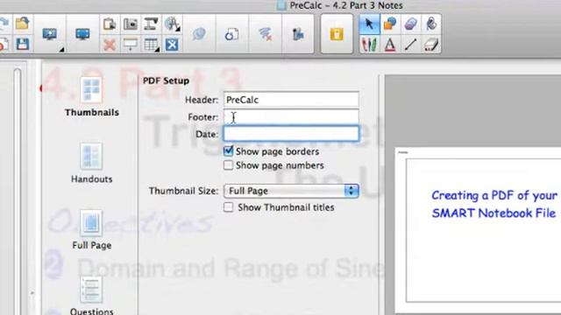
Task: Click the redo arrow icon
Action: (4, 23)
